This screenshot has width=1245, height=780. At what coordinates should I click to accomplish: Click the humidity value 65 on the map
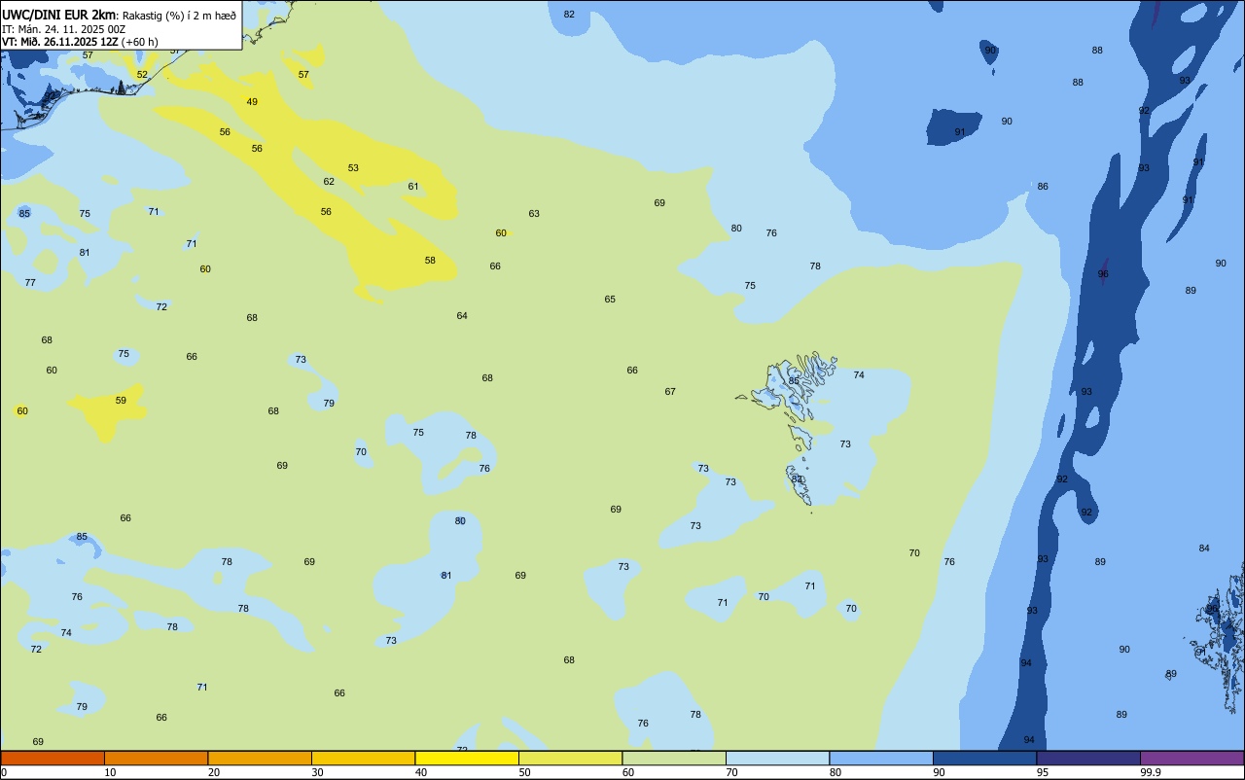[610, 300]
